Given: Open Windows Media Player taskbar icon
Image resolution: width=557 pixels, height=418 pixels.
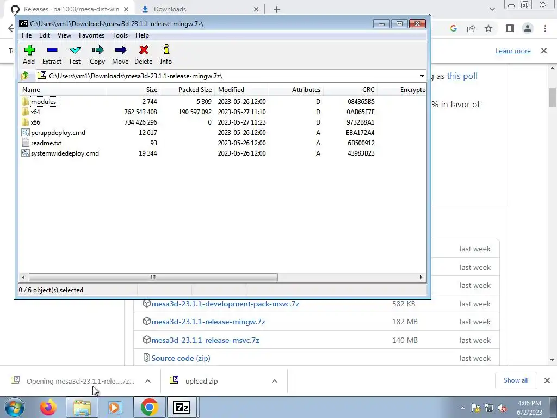Looking at the screenshot, I should [x=115, y=407].
